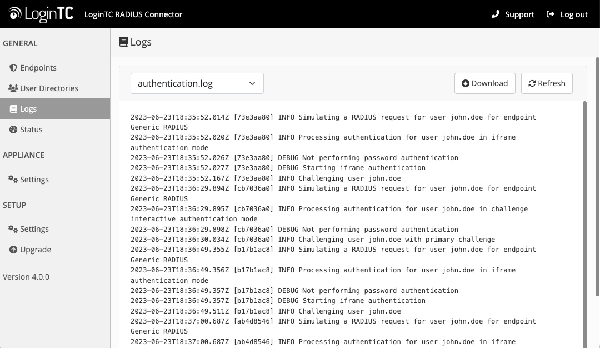The width and height of the screenshot is (600, 348).
Task: Click the Setup Settings gears icon
Action: click(13, 229)
